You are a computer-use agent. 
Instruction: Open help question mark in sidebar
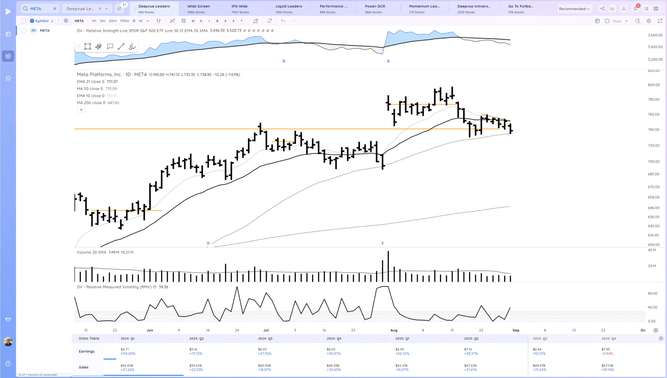[x=8, y=363]
